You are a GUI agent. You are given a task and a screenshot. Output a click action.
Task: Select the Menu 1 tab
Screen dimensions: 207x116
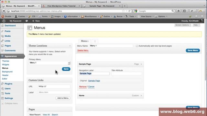(x=85, y=41)
